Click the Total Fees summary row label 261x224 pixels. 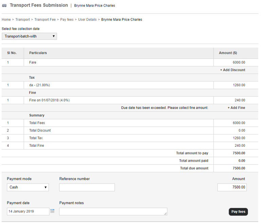(x=37, y=123)
